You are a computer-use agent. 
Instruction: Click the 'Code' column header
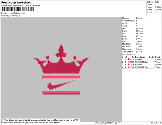(151, 57)
